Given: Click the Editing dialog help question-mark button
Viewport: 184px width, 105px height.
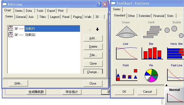Looking at the screenshot, I should click(99, 4).
